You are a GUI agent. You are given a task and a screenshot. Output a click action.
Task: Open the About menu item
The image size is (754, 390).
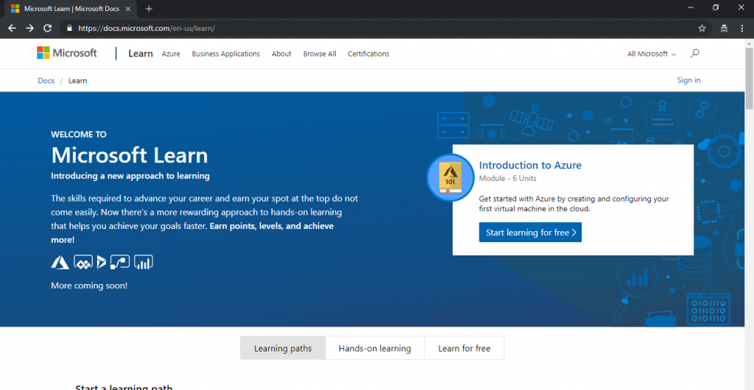click(x=281, y=54)
